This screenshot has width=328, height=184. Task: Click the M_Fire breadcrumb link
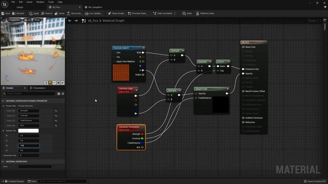click(x=93, y=20)
